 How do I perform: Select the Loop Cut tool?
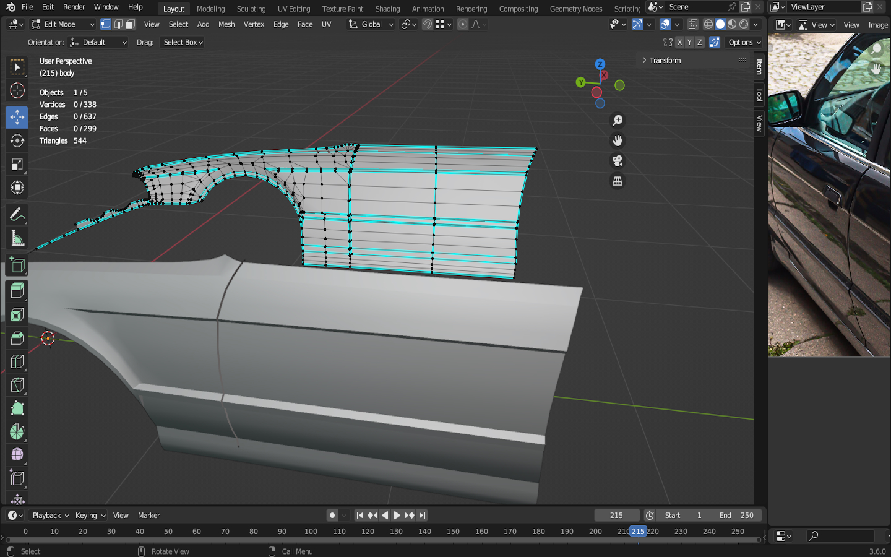17,361
